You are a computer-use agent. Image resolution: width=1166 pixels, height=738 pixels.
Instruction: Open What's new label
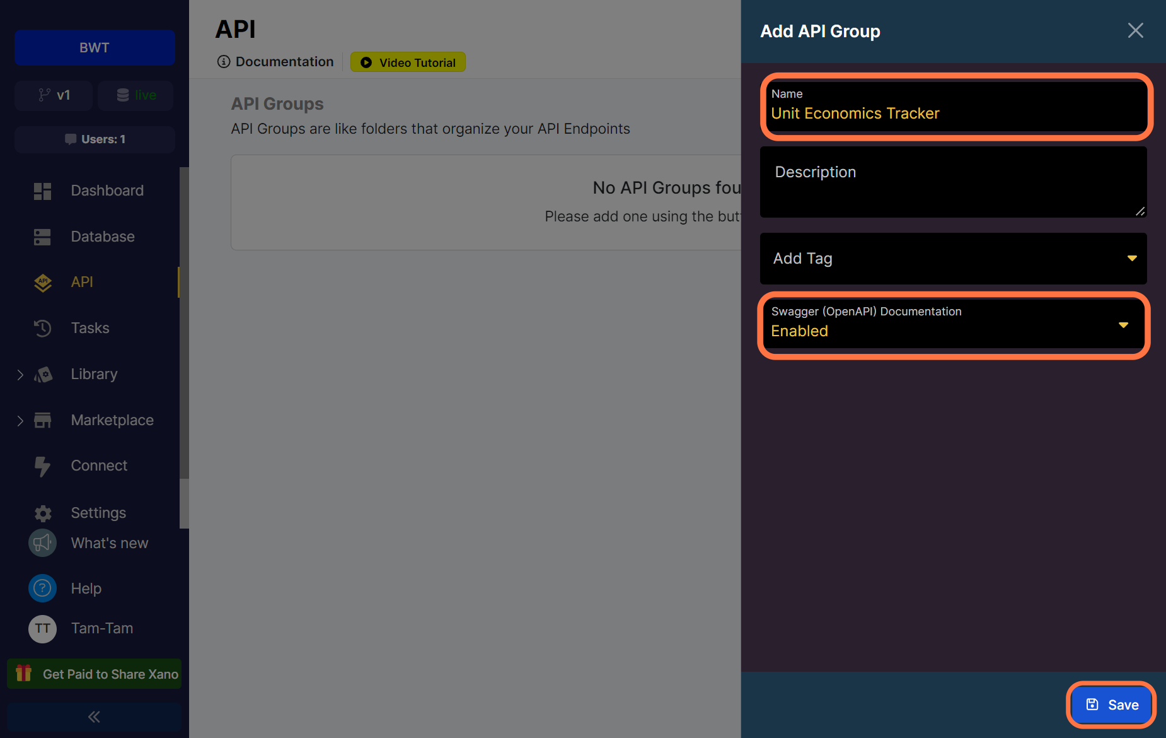pos(110,543)
